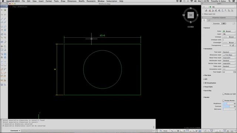The image size is (237, 133).
Task: Click the Layer Isolate icon
Action: coord(216,10)
